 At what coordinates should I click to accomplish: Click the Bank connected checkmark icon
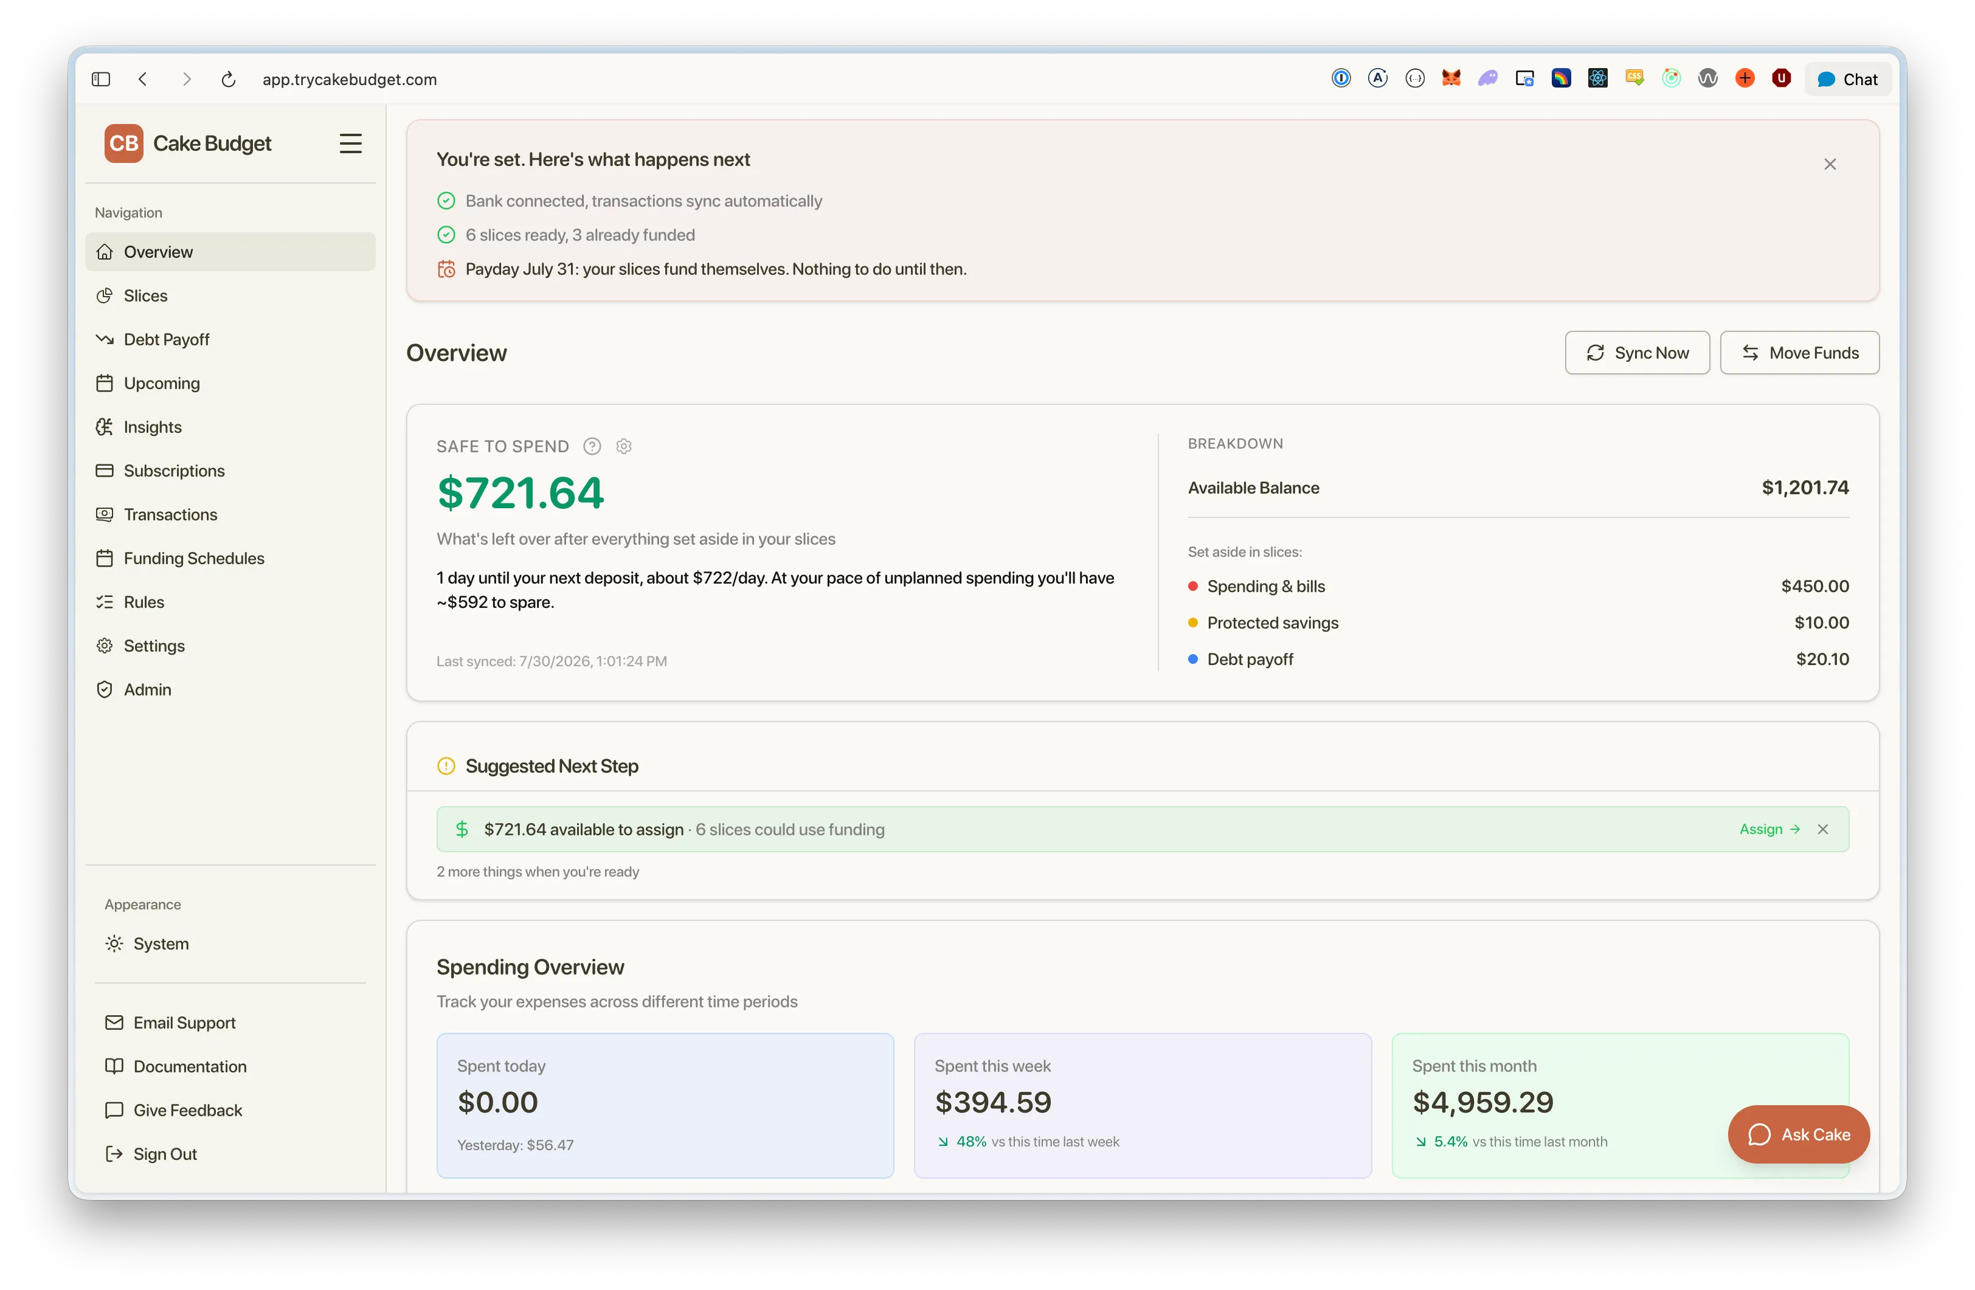(446, 201)
